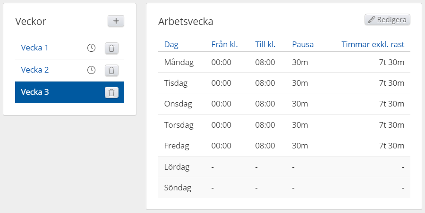Select the Fredag row

pyautogui.click(x=284, y=146)
